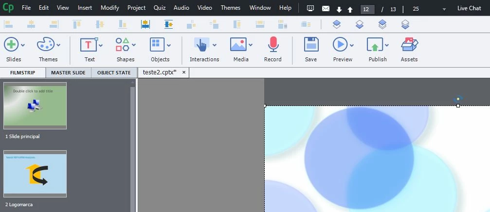The image size is (490, 212).
Task: Open the dropdown arrow left of Live Chat
Action: pyautogui.click(x=444, y=9)
